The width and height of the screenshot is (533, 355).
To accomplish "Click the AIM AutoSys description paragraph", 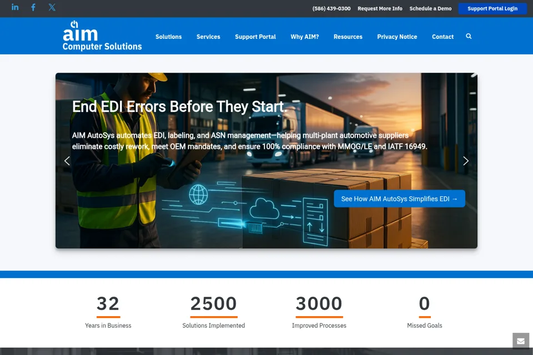I will pos(249,141).
